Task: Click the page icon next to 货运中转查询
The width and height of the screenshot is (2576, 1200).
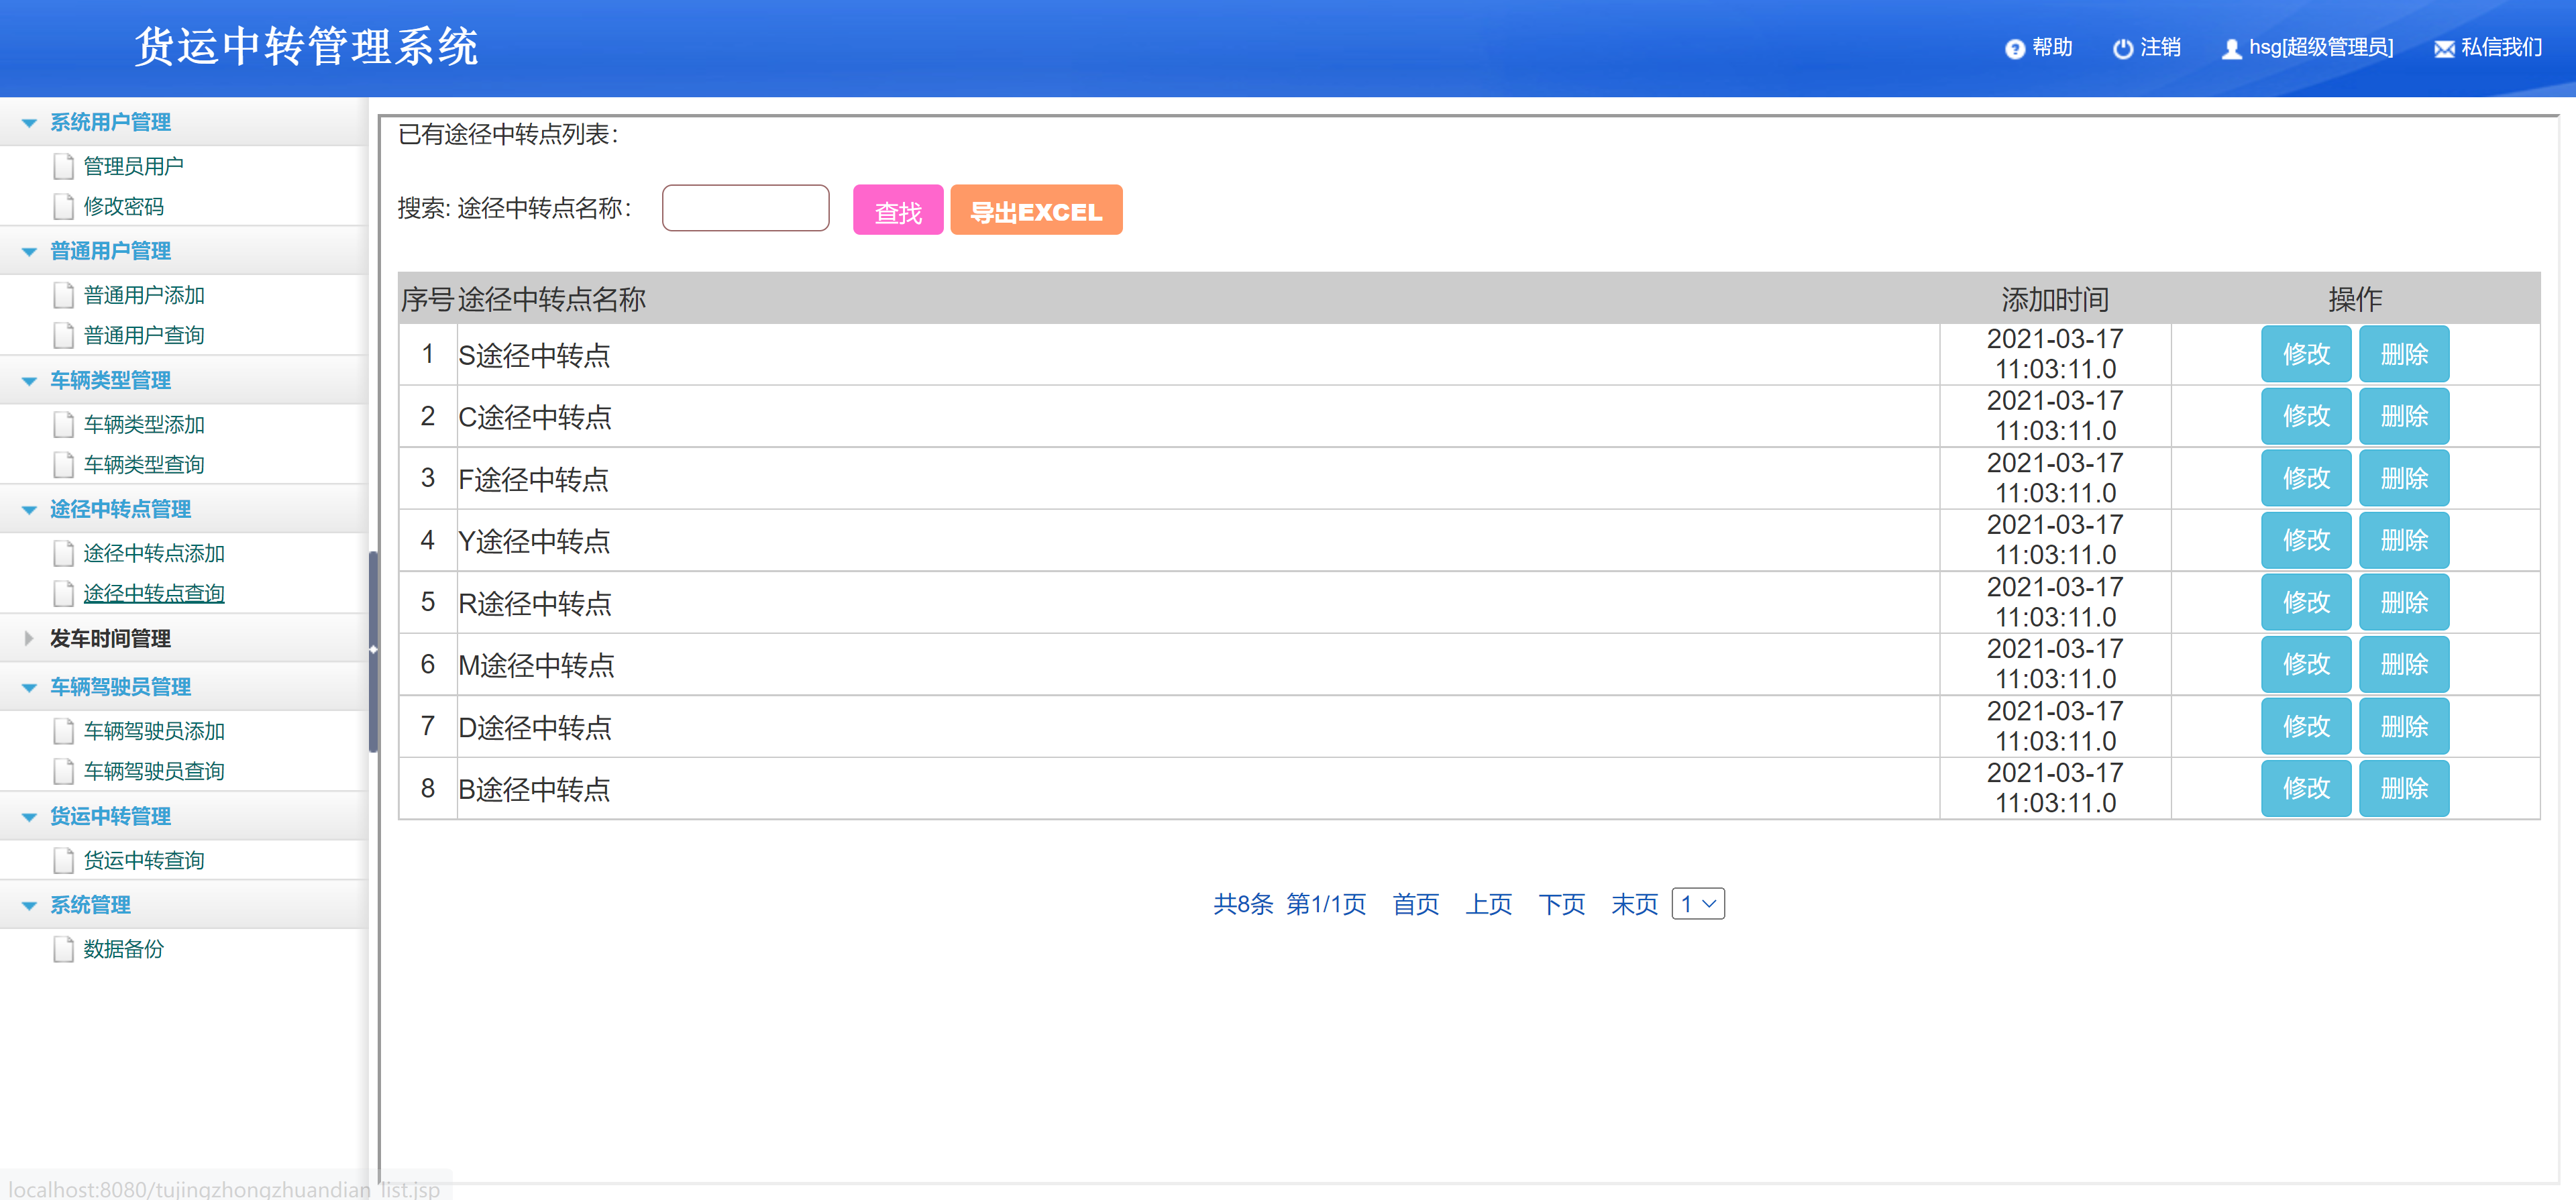Action: click(x=64, y=860)
